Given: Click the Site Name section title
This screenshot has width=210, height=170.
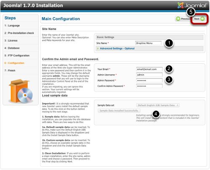Looking at the screenshot, I should (x=49, y=29).
